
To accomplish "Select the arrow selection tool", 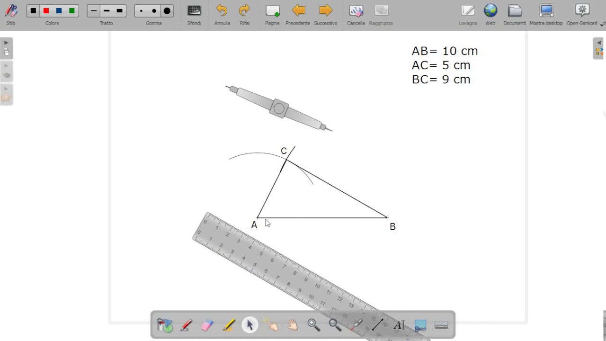I will point(250,325).
